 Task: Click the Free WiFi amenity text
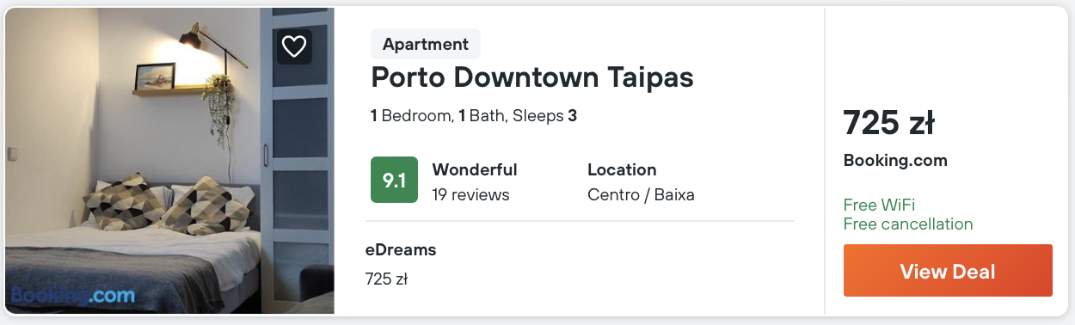[x=879, y=205]
